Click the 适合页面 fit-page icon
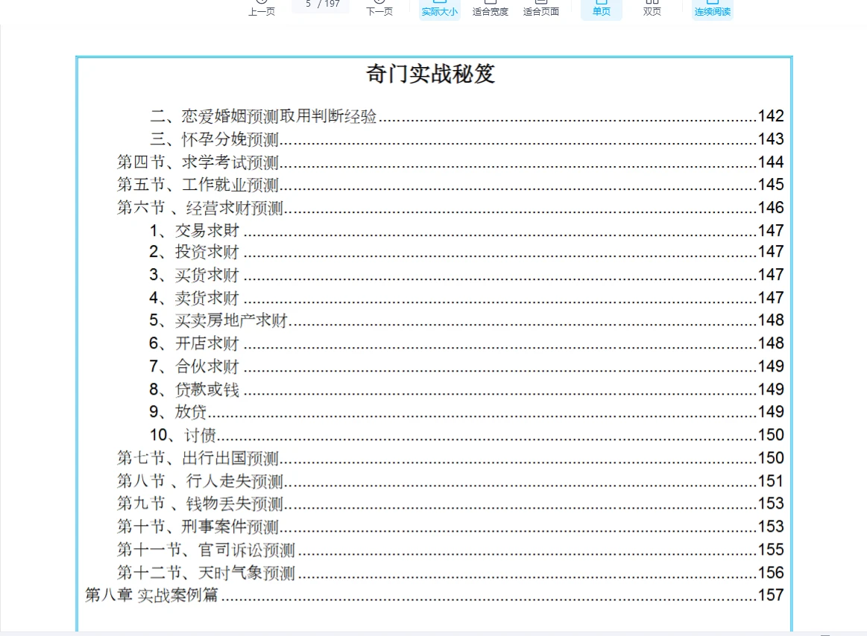 [x=540, y=7]
